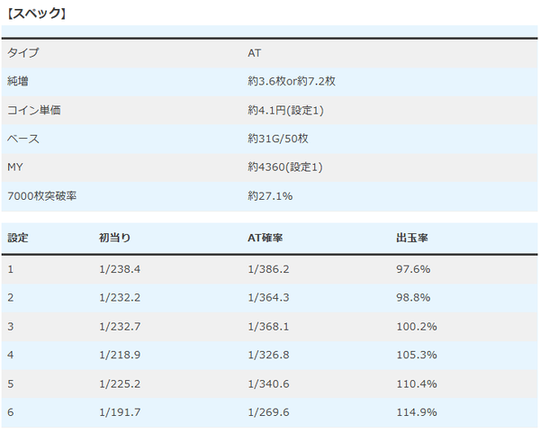Click the 1/218.9 cell for 設定4
540x433 pixels.
(x=120, y=355)
